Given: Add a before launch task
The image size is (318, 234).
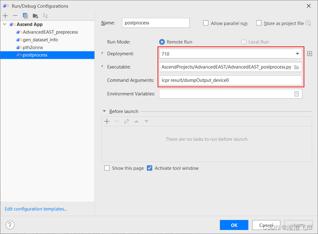Looking at the screenshot, I should tap(107, 121).
